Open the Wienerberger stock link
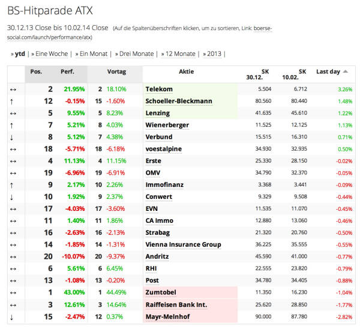360x328 pixels. point(167,125)
